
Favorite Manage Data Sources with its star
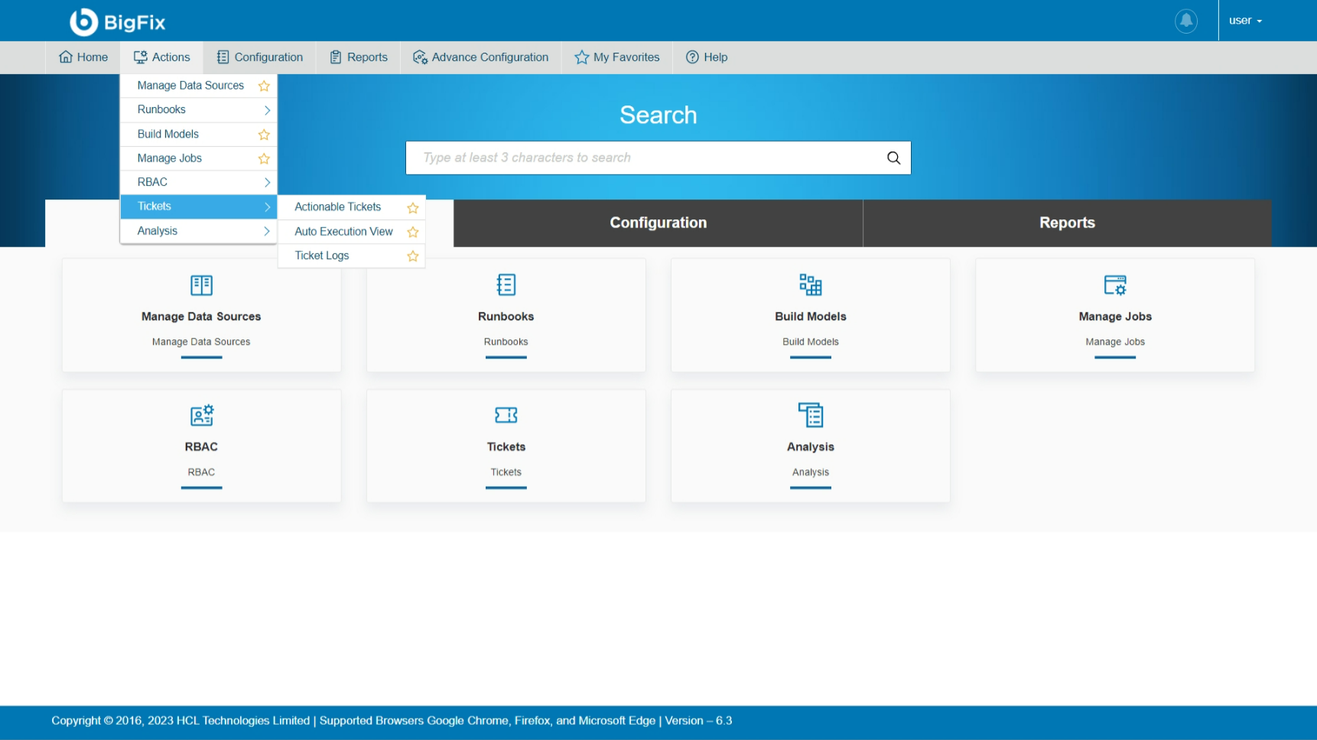point(264,86)
